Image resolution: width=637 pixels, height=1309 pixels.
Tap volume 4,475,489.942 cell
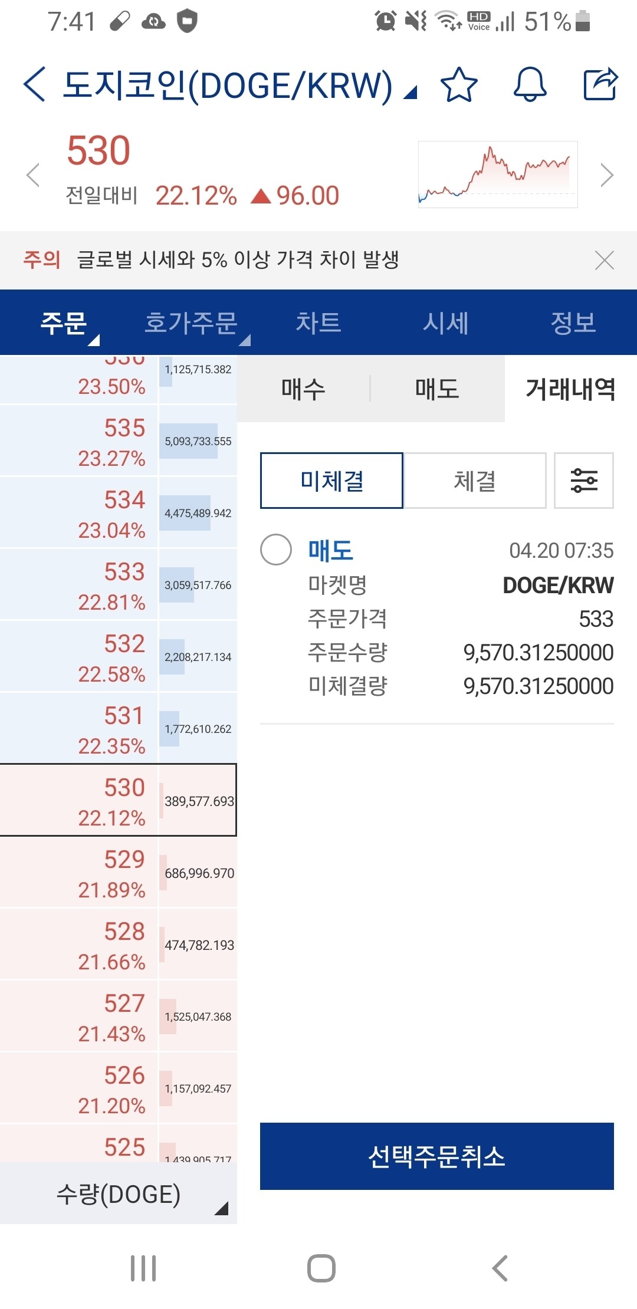click(198, 513)
